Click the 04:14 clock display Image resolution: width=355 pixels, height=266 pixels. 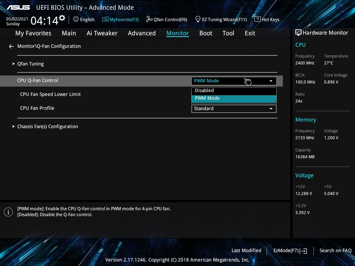click(44, 20)
